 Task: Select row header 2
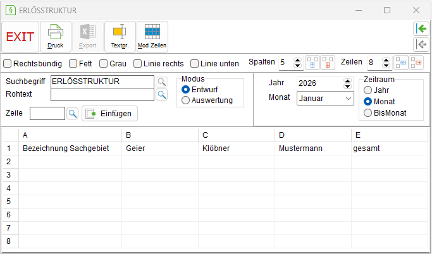[x=11, y=162]
